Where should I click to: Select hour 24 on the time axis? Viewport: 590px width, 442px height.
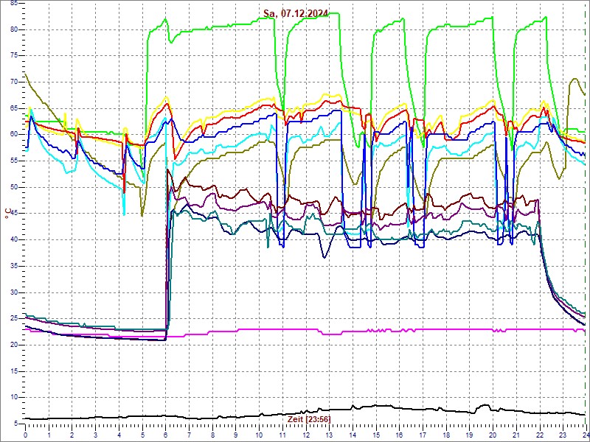pyautogui.click(x=585, y=434)
